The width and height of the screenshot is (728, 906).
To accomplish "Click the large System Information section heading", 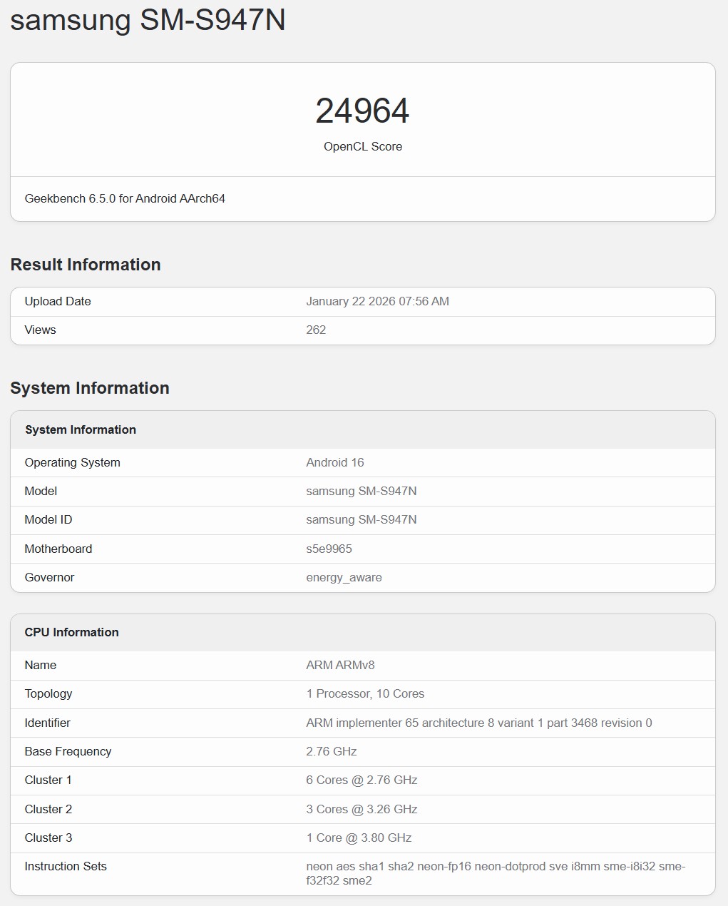I will point(90,388).
